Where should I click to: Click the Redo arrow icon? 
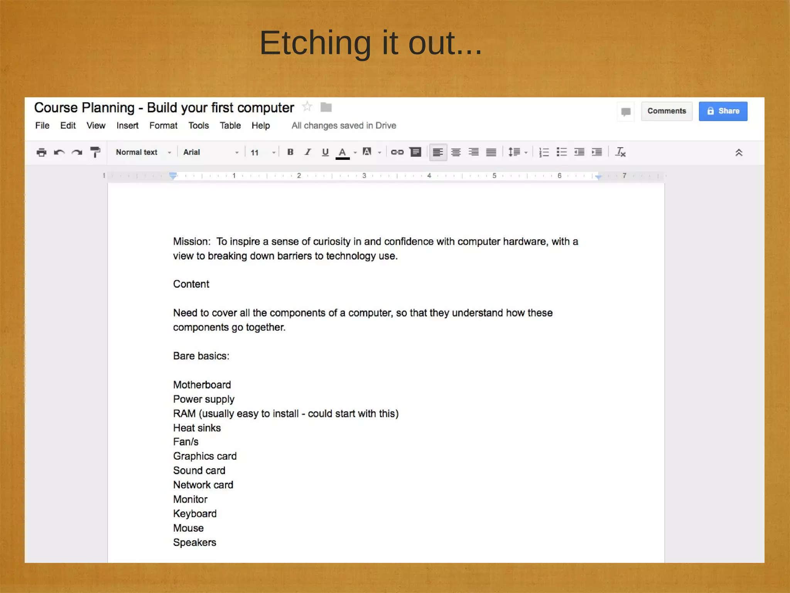[77, 152]
